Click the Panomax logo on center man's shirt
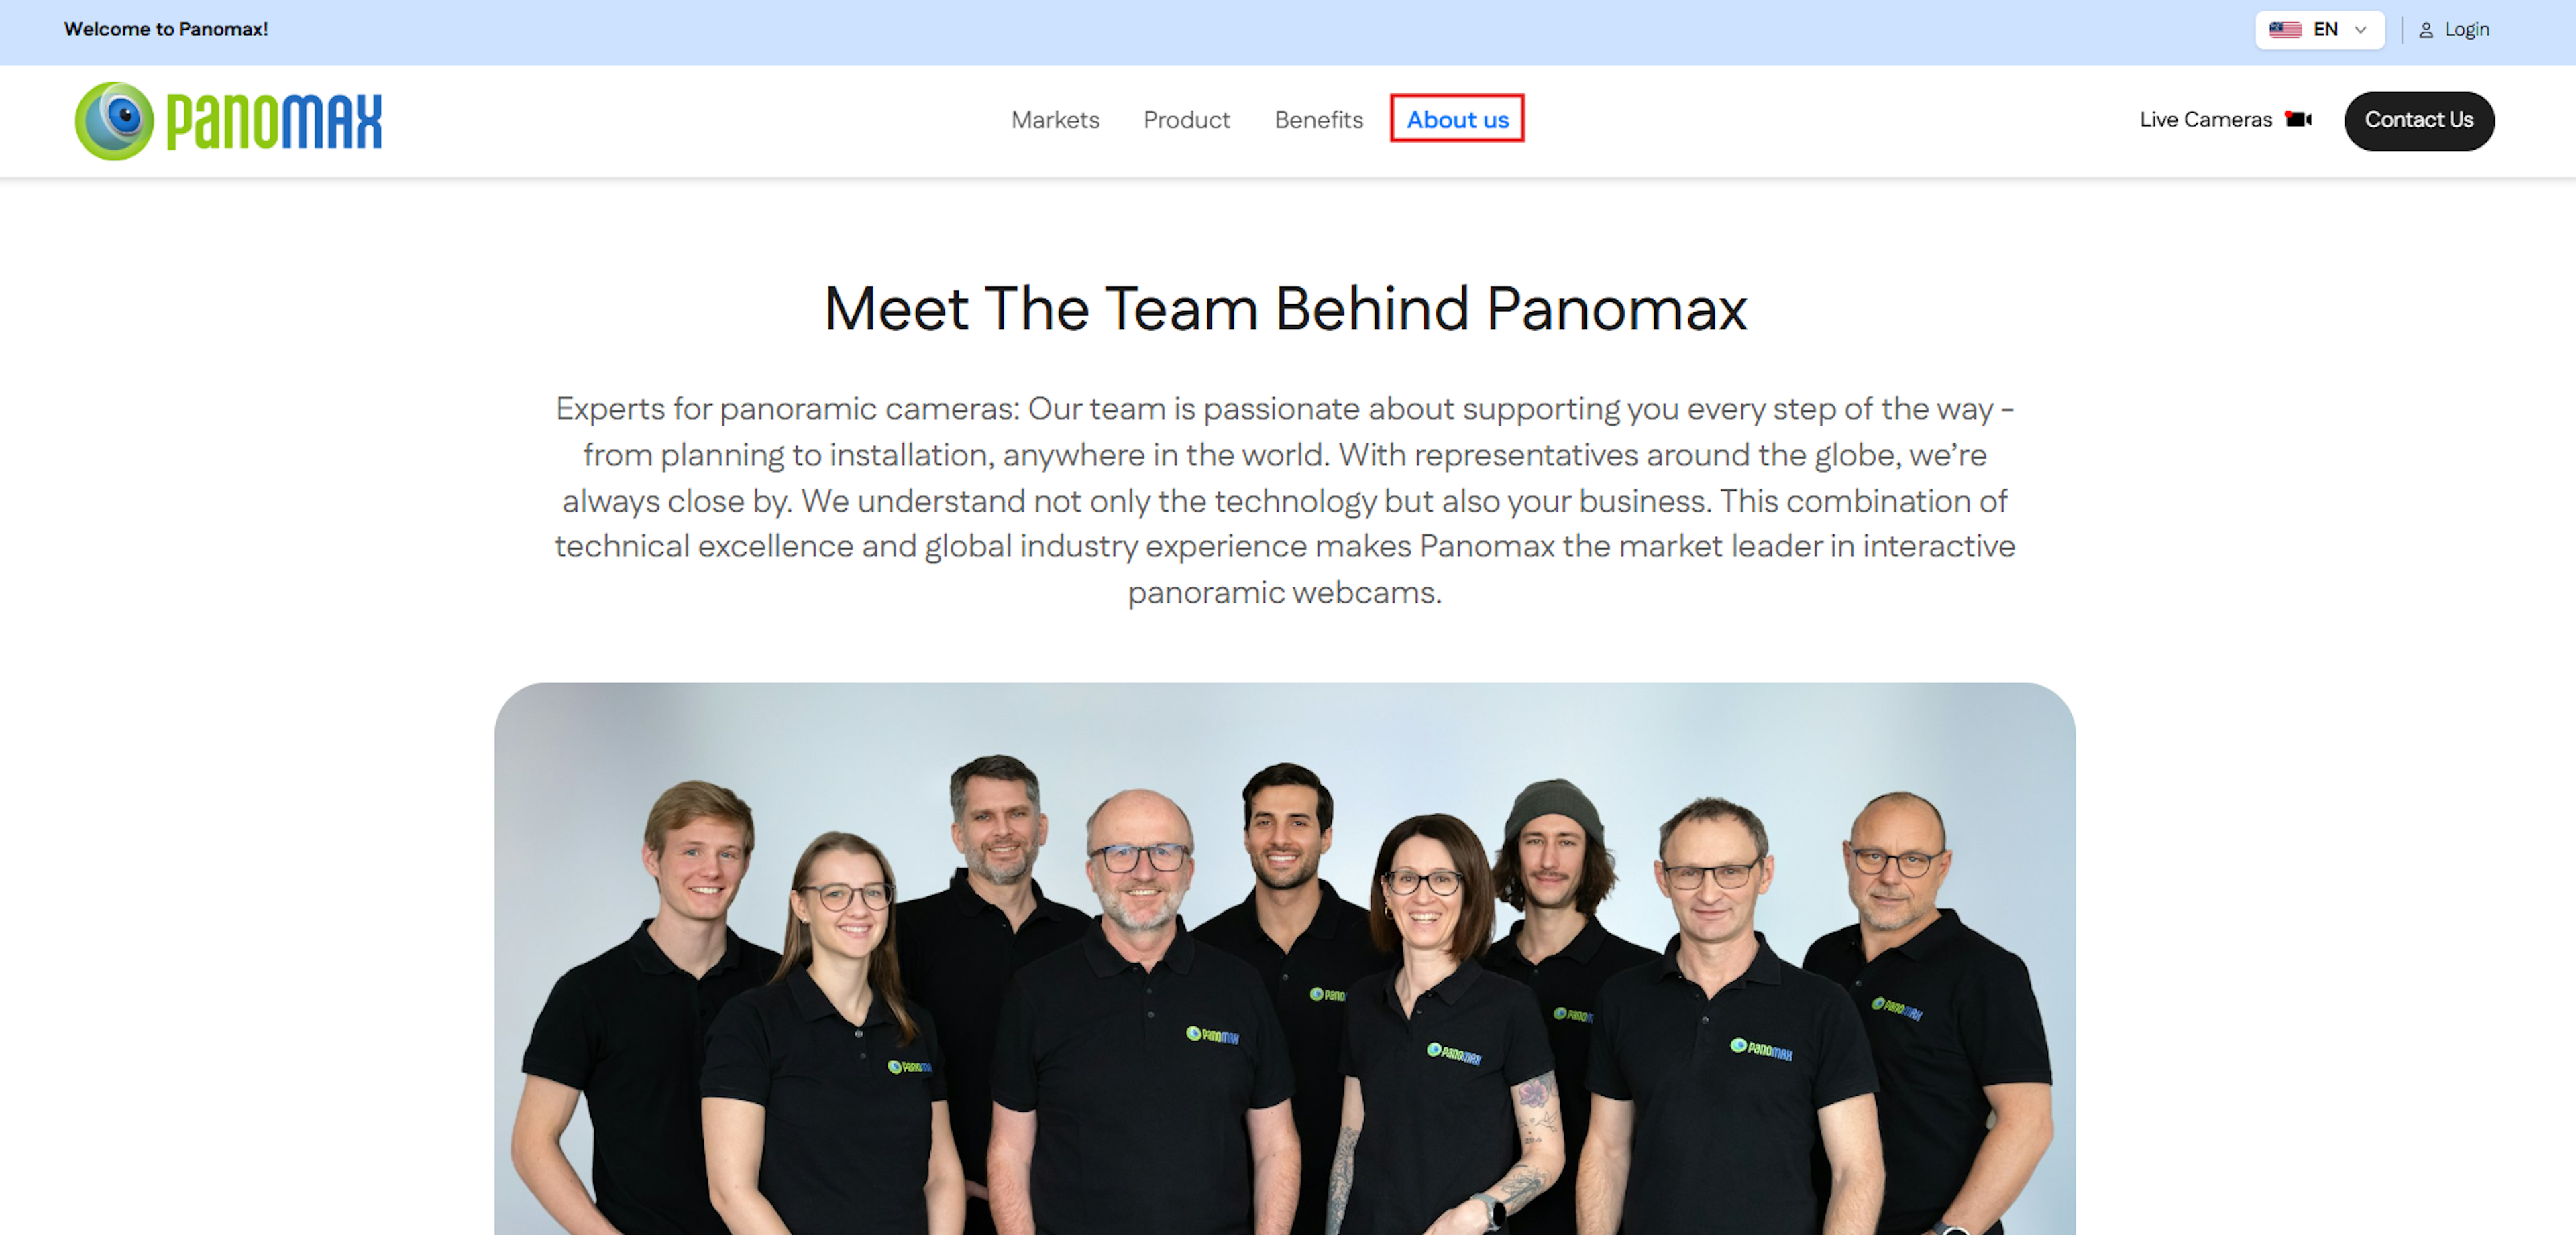 (1212, 1035)
